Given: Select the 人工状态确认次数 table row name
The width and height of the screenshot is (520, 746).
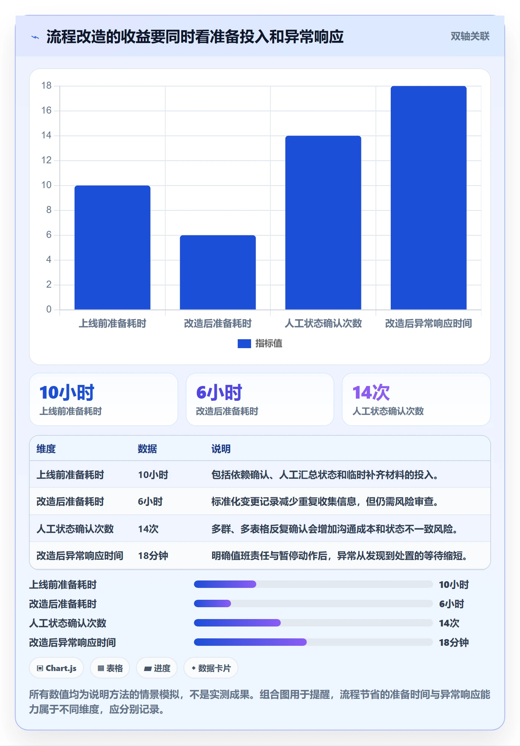Looking at the screenshot, I should pos(75,529).
